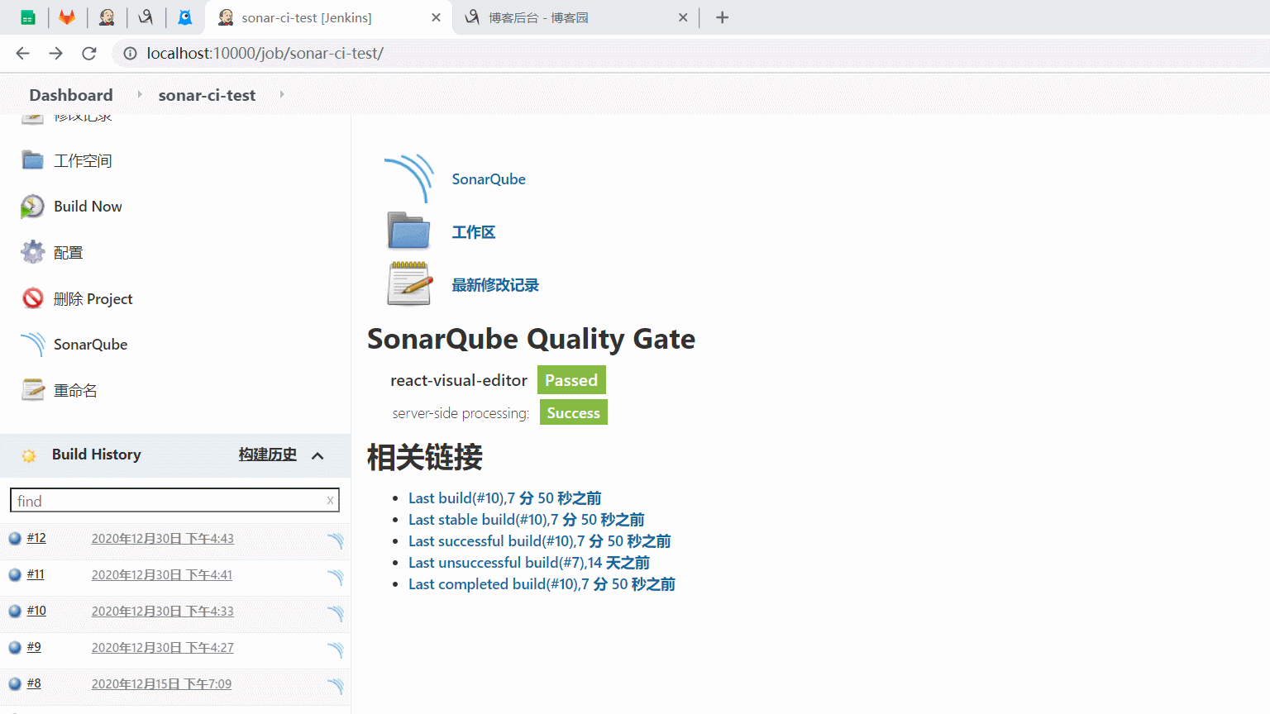The height and width of the screenshot is (714, 1270).
Task: Click the status ball for build #9
Action: coord(15,648)
